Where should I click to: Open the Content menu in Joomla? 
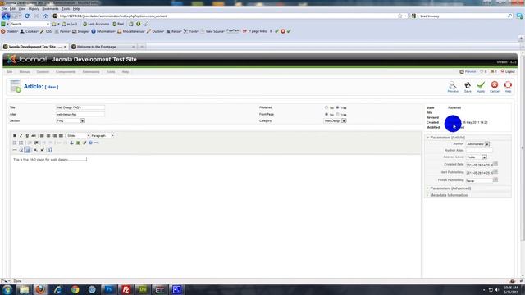coord(43,72)
